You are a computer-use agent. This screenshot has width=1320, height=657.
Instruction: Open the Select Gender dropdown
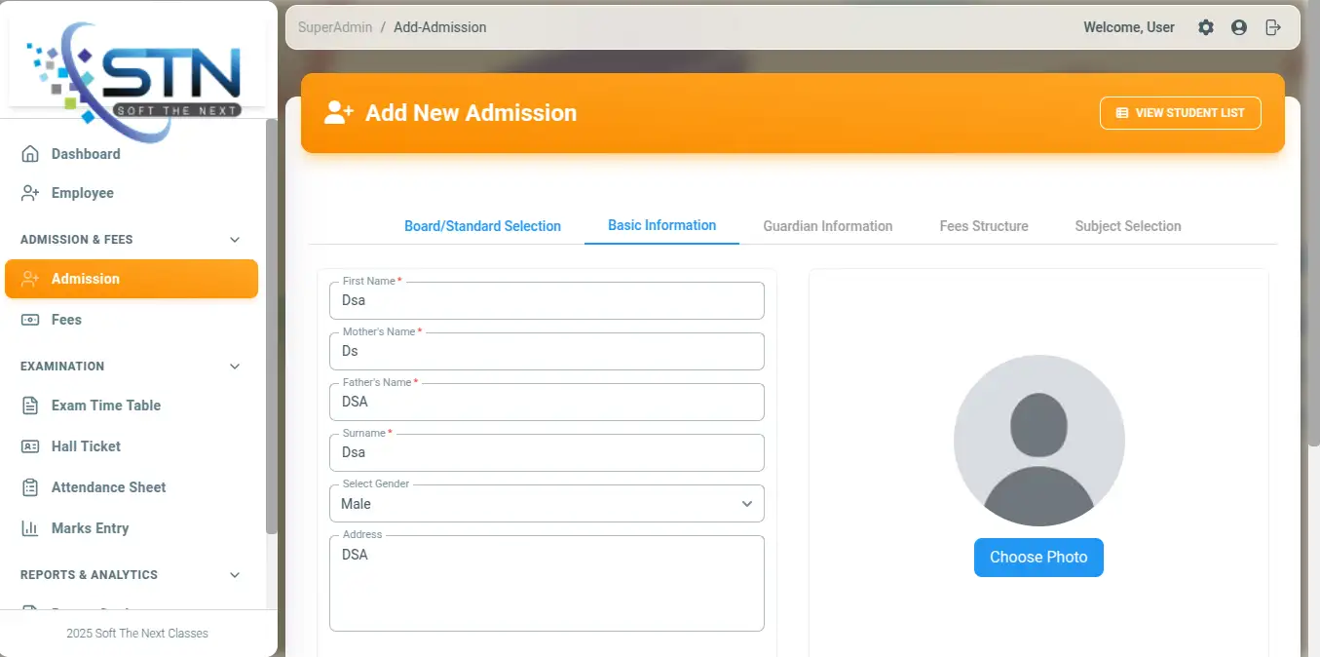pos(547,504)
